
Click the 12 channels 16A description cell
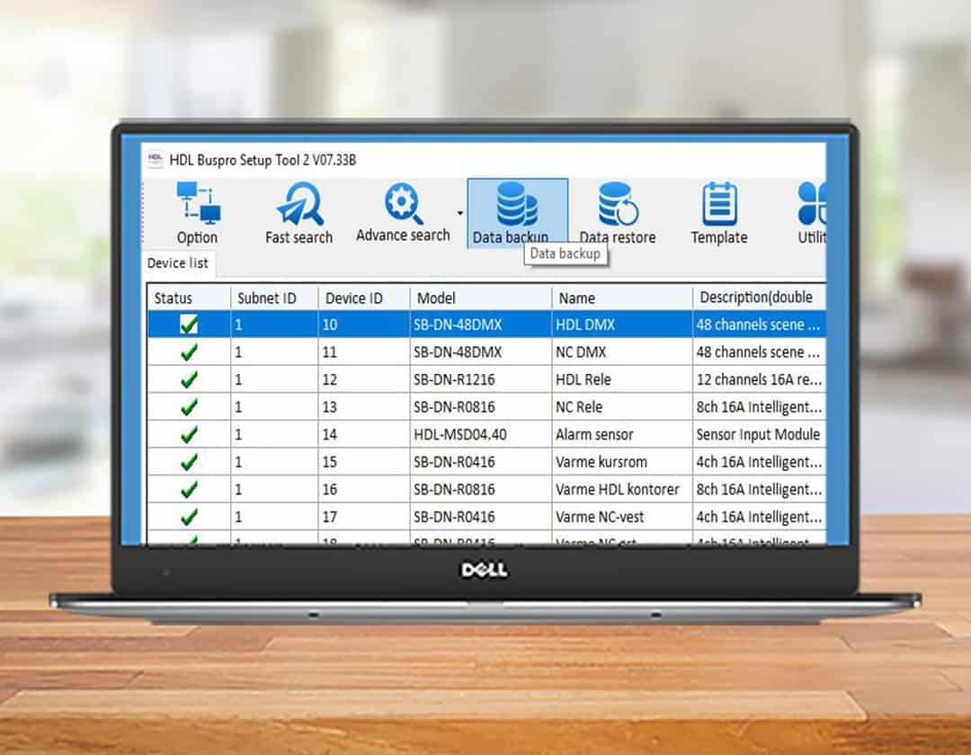[759, 379]
